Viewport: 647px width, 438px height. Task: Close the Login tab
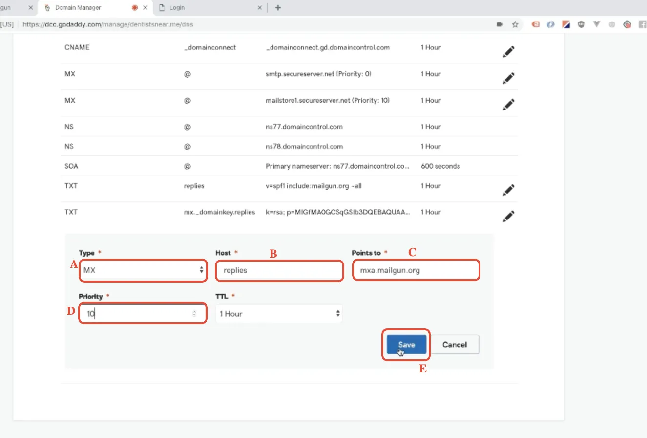click(x=259, y=8)
